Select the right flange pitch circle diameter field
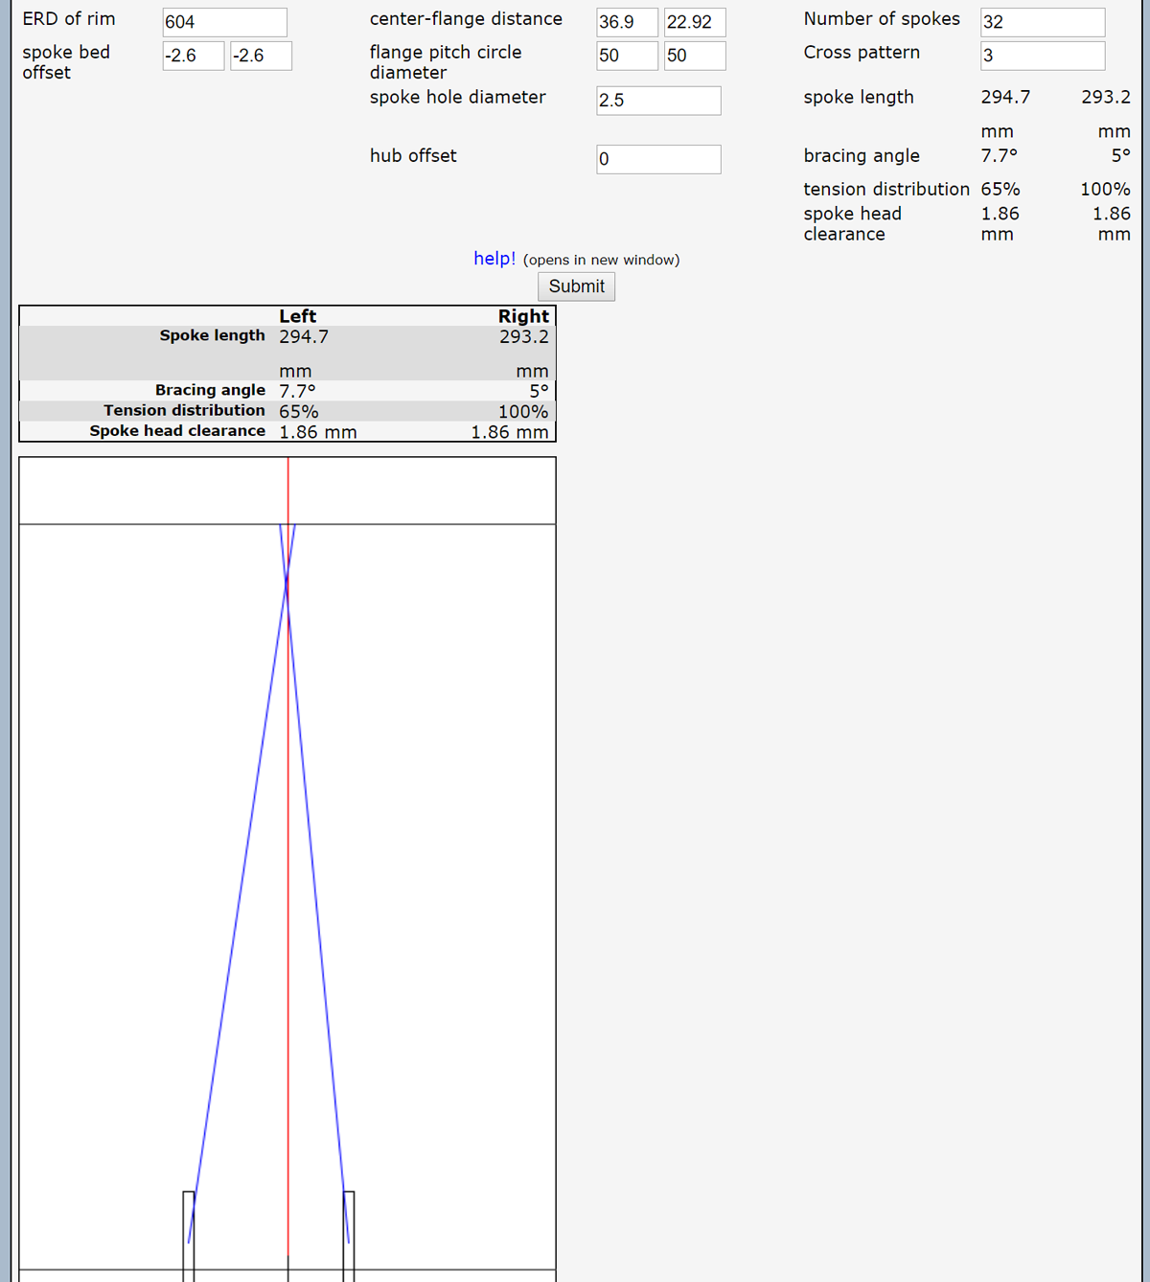 point(695,56)
